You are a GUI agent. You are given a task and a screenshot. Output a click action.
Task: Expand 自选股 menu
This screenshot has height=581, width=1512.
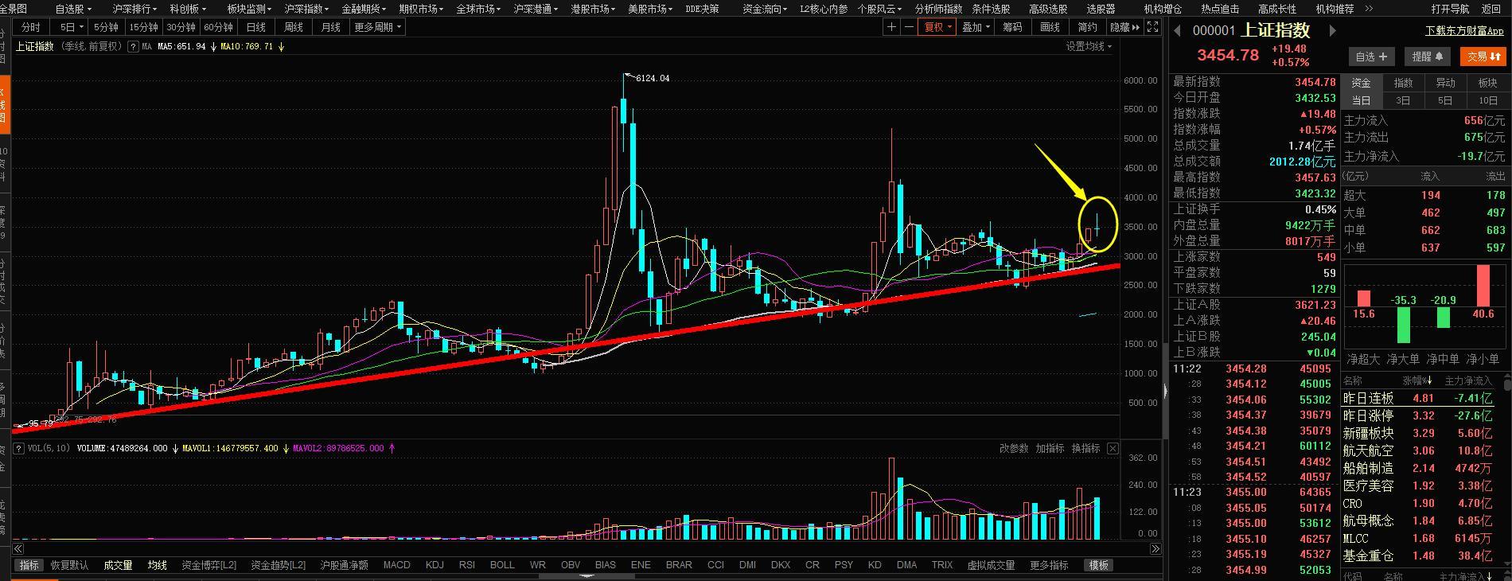73,9
